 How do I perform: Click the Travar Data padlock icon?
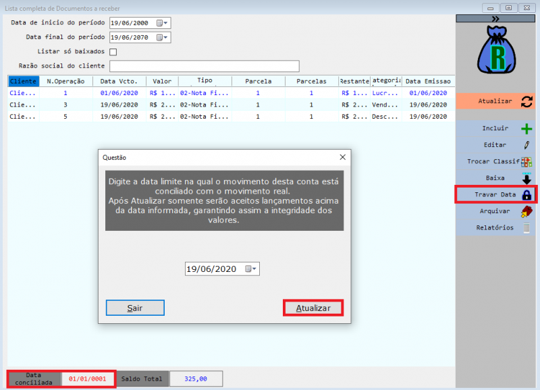point(526,195)
